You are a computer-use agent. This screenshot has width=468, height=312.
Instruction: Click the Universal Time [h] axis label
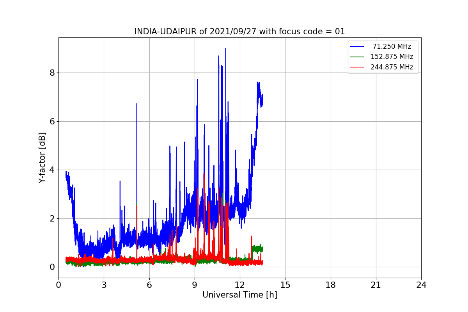[x=239, y=295]
